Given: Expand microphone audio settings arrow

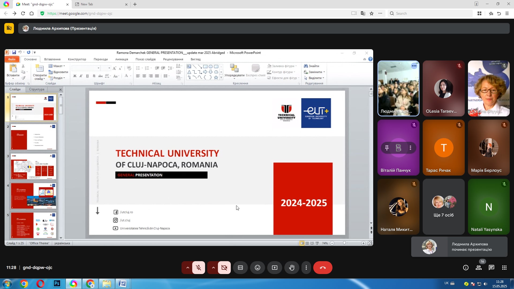Looking at the screenshot, I should [x=188, y=268].
